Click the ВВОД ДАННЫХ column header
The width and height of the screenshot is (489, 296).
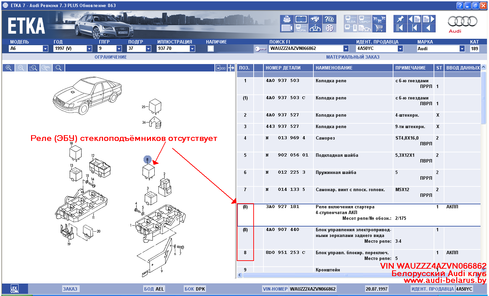pyautogui.click(x=463, y=68)
